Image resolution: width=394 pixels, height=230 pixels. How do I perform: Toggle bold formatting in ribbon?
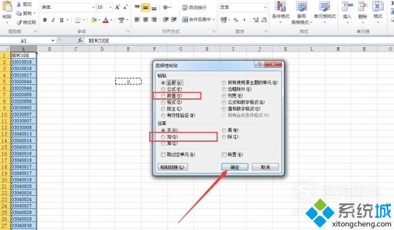point(44,20)
